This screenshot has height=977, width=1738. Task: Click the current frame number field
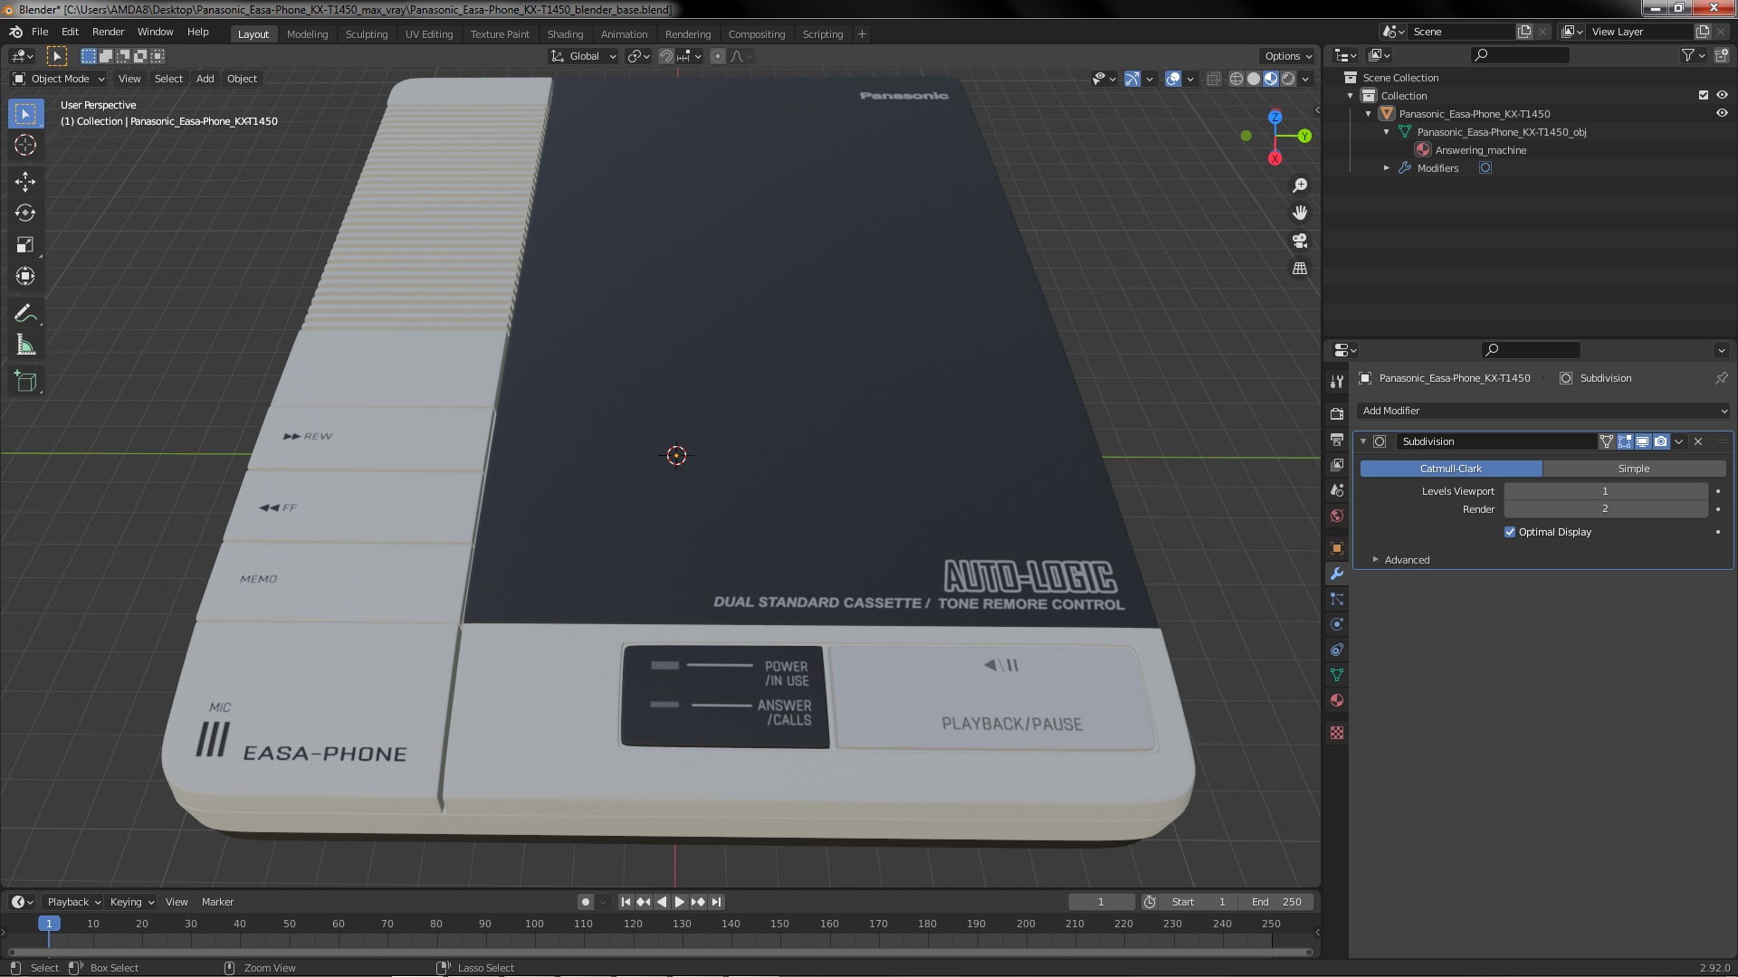1101,902
